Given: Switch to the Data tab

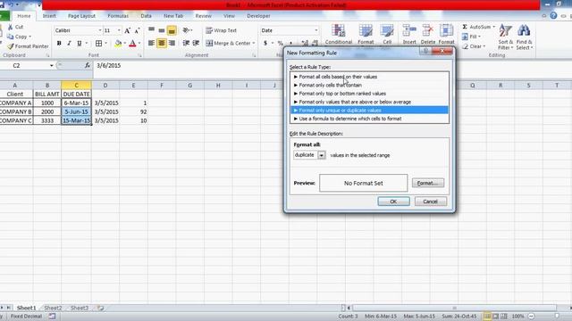Looking at the screenshot, I should [x=146, y=16].
